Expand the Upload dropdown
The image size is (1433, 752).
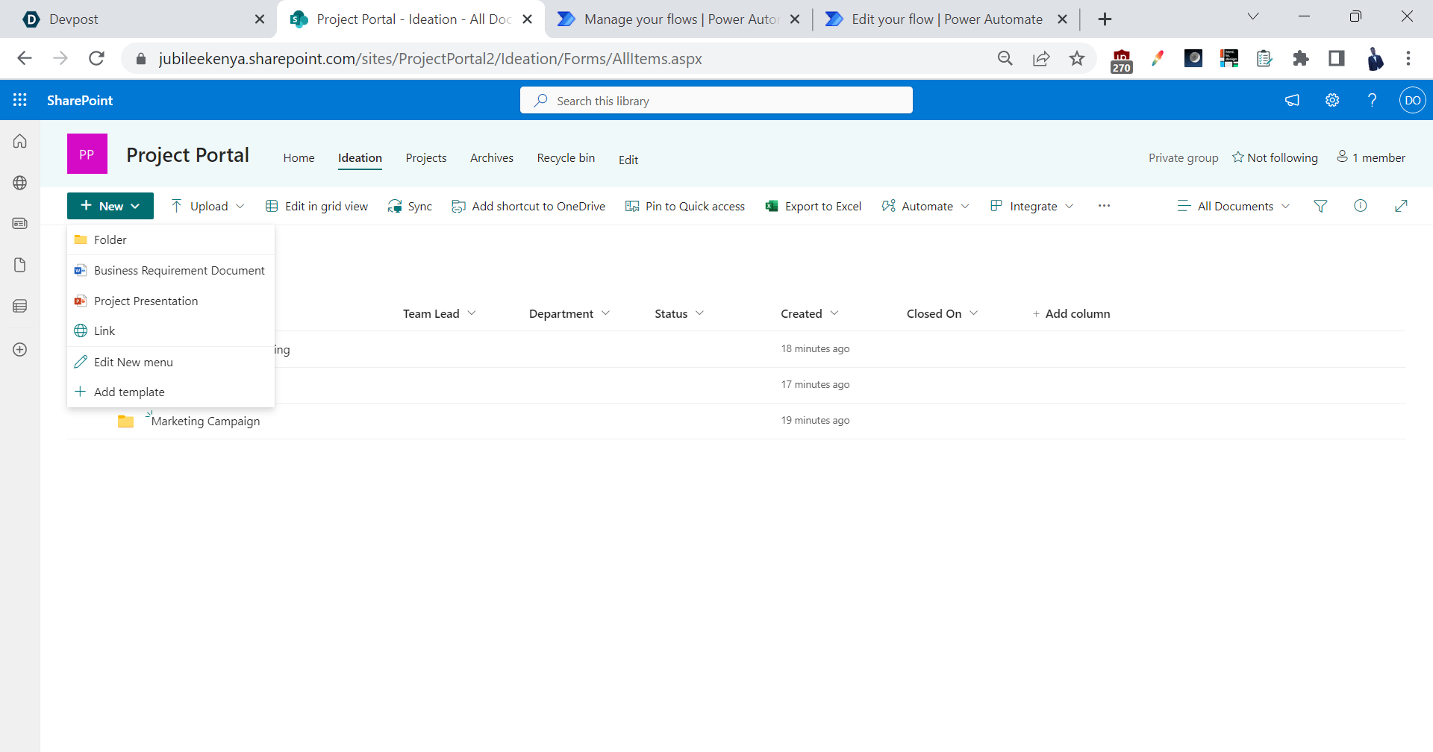(207, 206)
